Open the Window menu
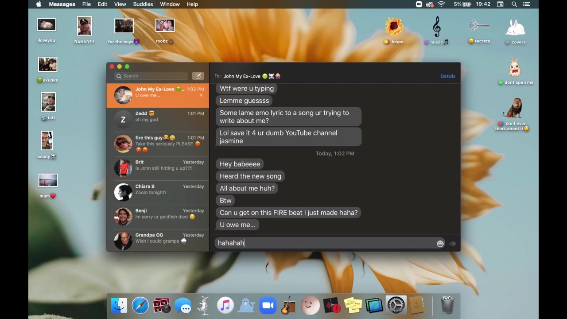The height and width of the screenshot is (319, 567). pyautogui.click(x=170, y=4)
